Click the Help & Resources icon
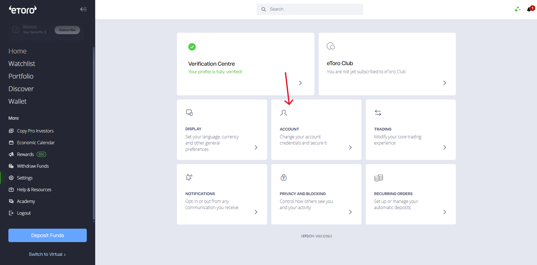537x265 pixels. (11, 190)
